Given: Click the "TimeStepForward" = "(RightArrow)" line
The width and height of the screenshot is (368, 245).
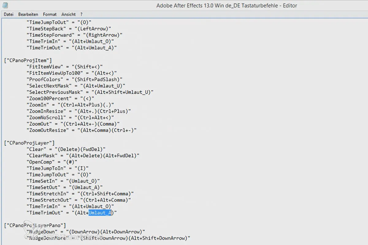Looking at the screenshot, I should pyautogui.click(x=75, y=35).
